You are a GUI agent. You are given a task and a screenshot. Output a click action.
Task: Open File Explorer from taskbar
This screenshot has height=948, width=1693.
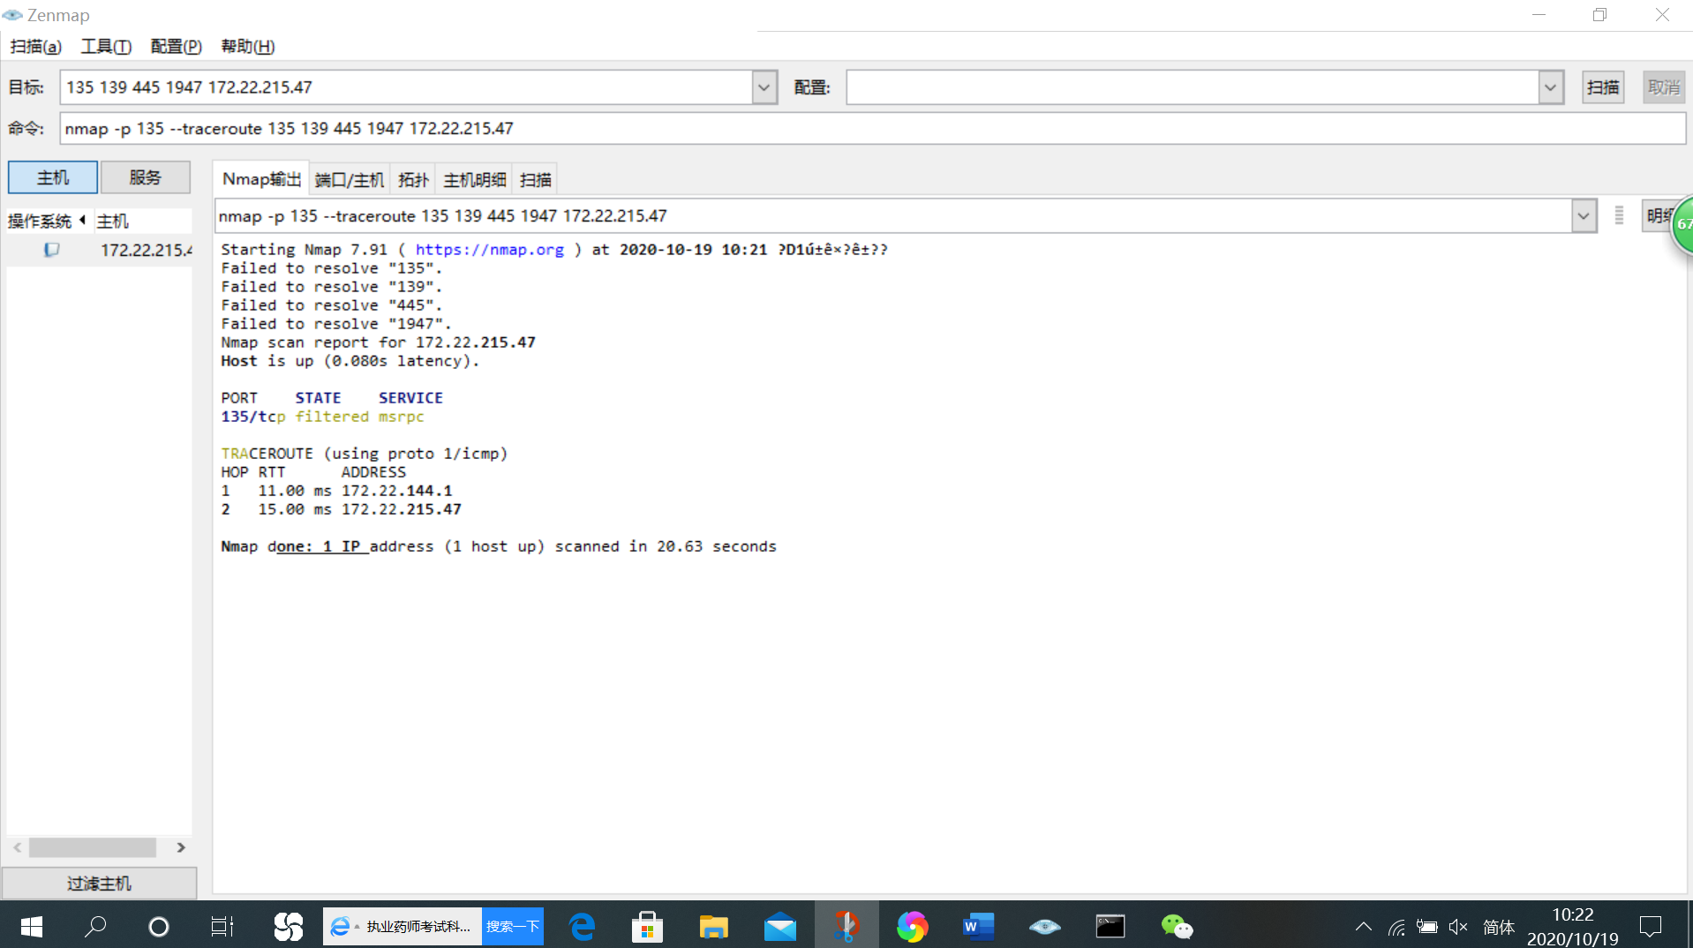(713, 926)
